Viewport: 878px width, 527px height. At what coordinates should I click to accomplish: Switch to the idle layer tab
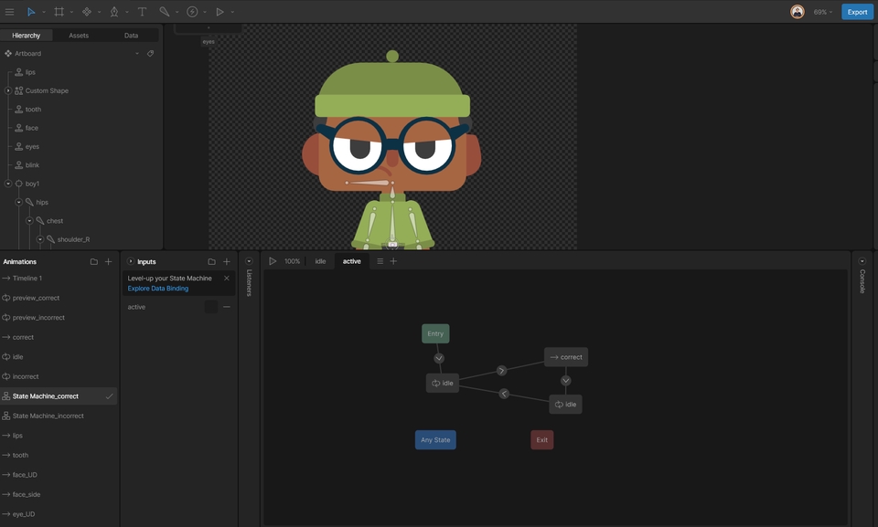(320, 261)
